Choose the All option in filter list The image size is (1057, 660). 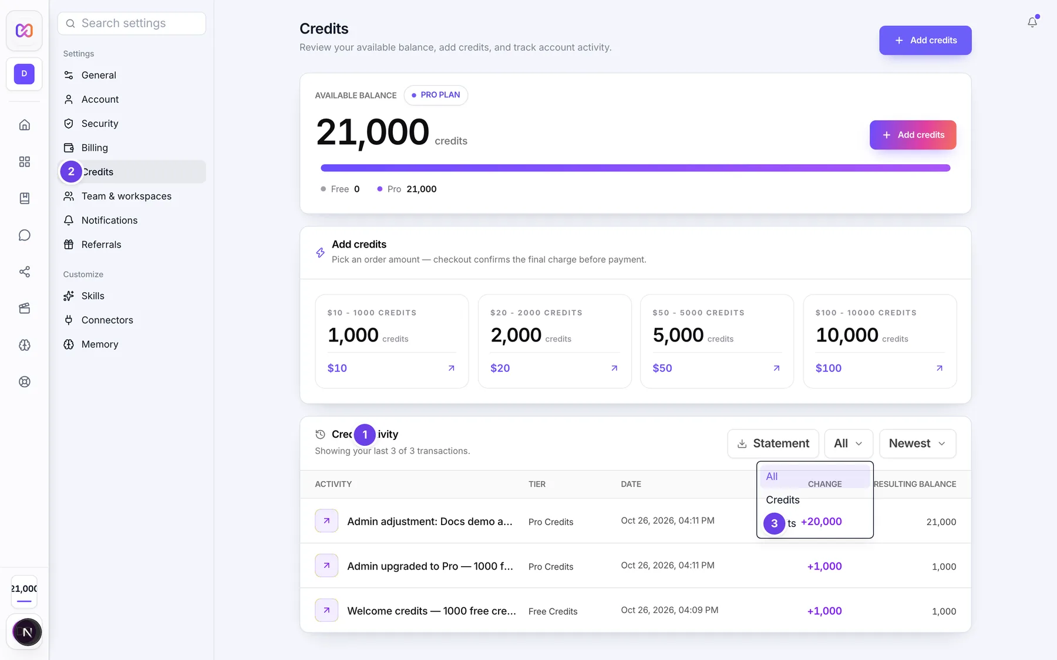(814, 476)
